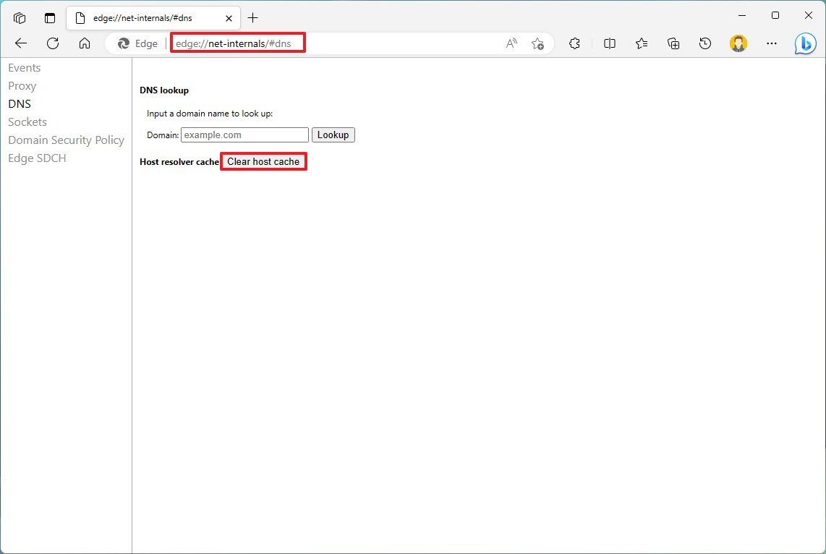The width and height of the screenshot is (826, 554).
Task: Open the Collections panel
Action: pyautogui.click(x=673, y=43)
